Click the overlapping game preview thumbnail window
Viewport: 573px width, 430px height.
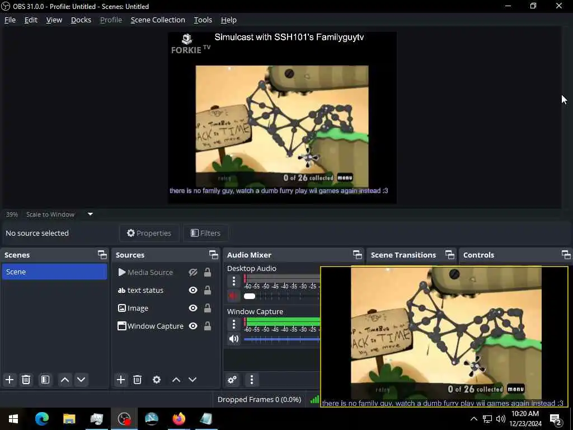[x=444, y=336]
